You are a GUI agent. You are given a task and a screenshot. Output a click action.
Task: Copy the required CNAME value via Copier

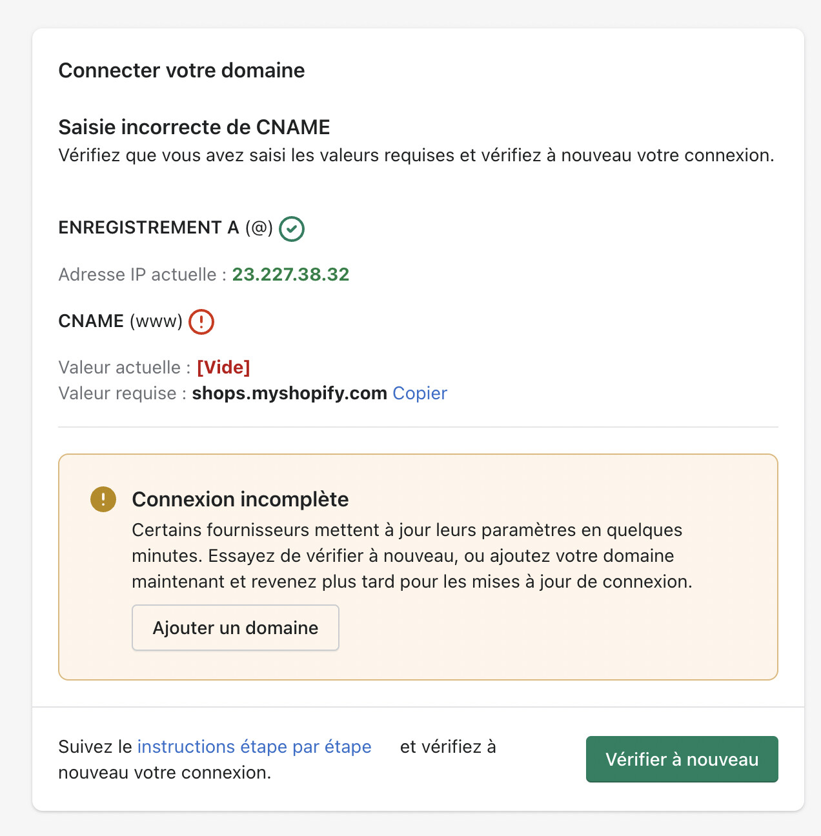pos(420,393)
